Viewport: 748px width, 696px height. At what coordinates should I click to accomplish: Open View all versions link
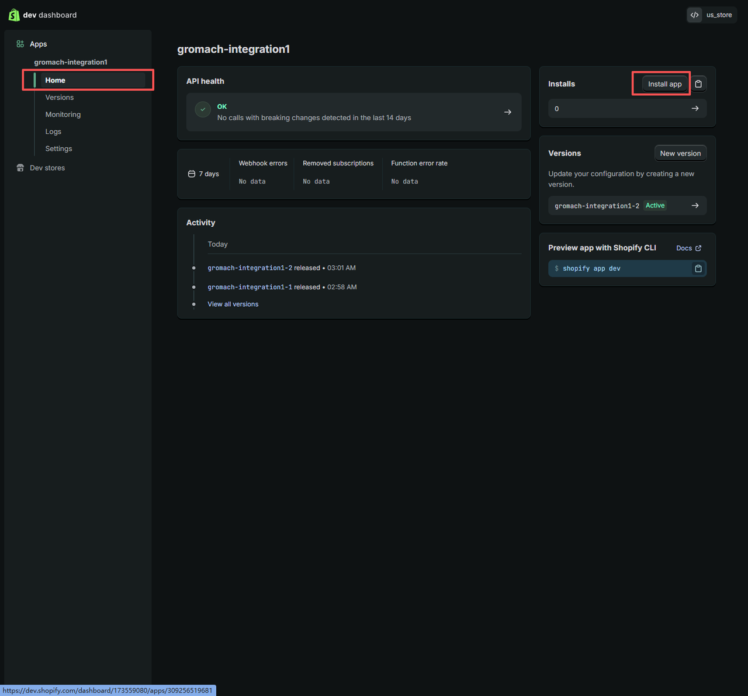pyautogui.click(x=233, y=304)
